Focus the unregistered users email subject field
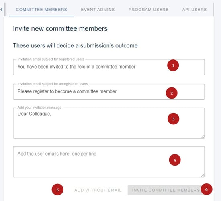Image resolution: width=221 pixels, height=201 pixels. [x=109, y=92]
